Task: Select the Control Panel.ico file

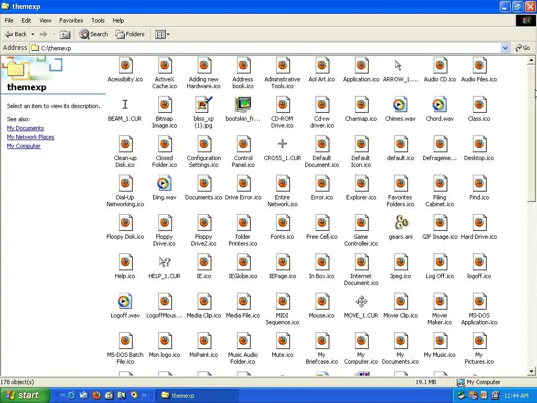Action: coord(243,144)
